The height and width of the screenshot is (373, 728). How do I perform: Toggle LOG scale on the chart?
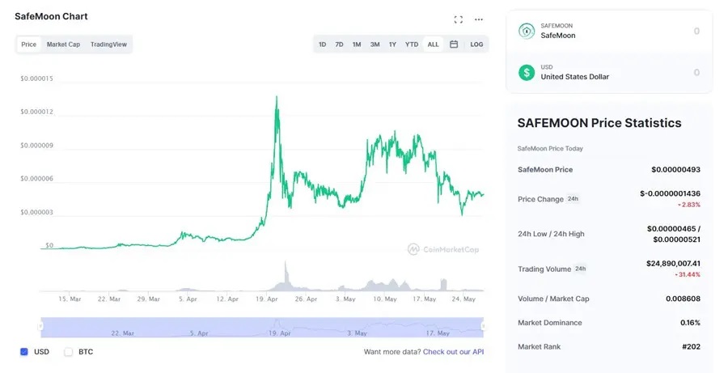coord(476,45)
